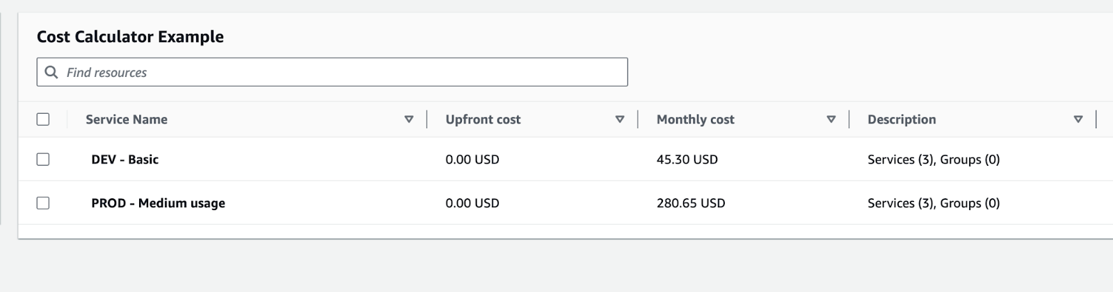
Task: Click the Monthly cost column header label
Action: click(696, 119)
